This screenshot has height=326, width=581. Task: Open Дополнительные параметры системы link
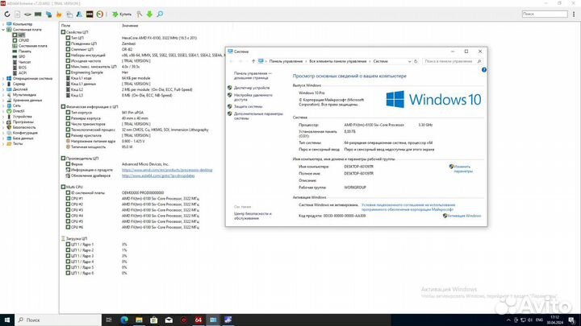[258, 116]
